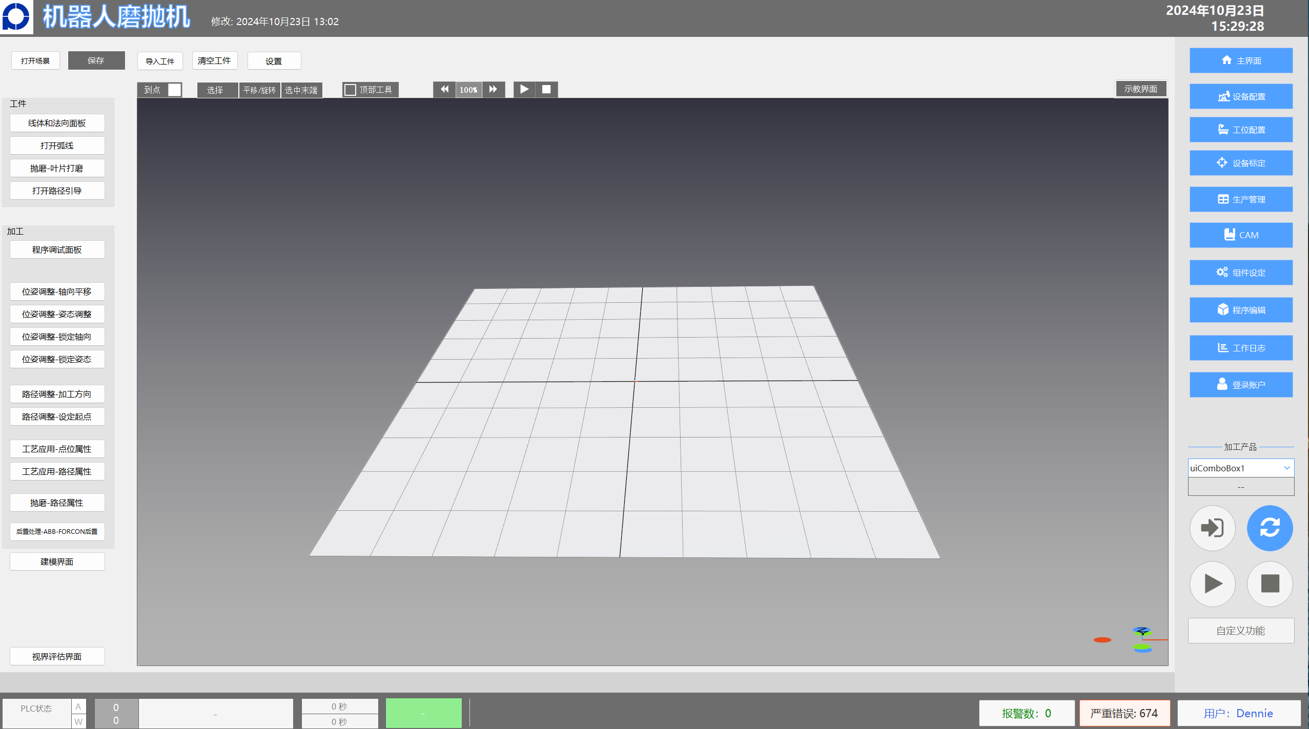
Task: Open 线体和法向面板
Action: [57, 123]
